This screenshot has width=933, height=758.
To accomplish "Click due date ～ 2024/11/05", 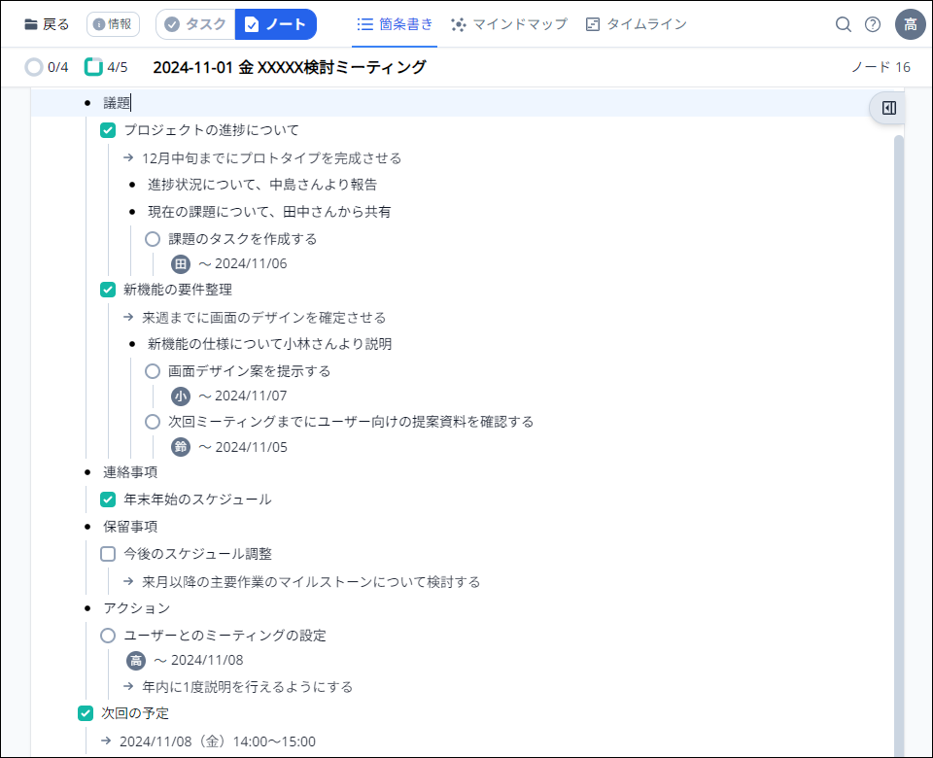I will [243, 447].
